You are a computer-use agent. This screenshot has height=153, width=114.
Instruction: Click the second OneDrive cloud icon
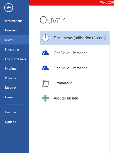tap(45, 68)
